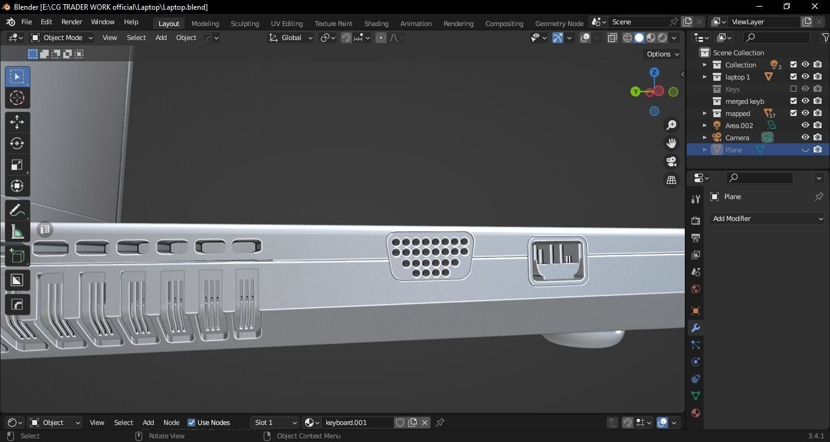Pick the Rotate tool
The height and width of the screenshot is (442, 830).
point(17,143)
